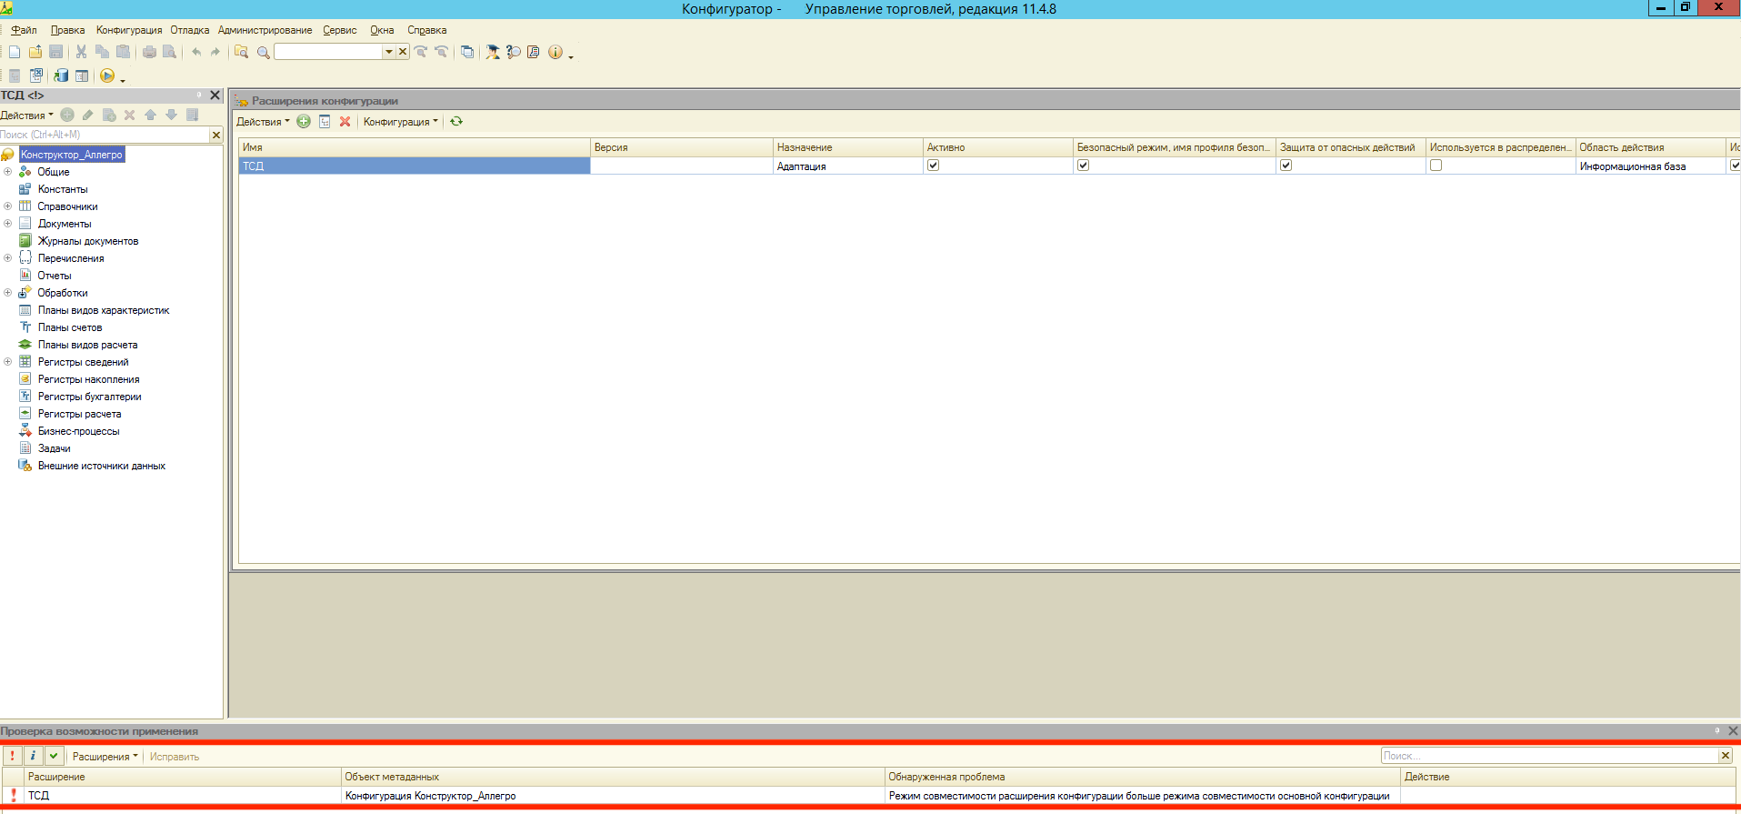Expand the Регистры сведений tree node
This screenshot has height=814, width=1741.
click(7, 362)
